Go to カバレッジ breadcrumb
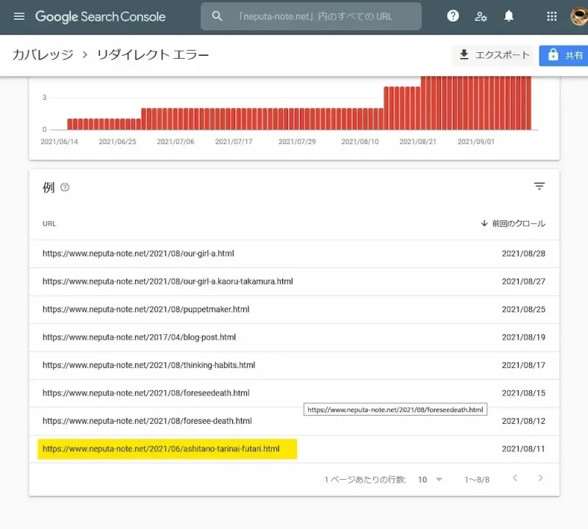588x529 pixels. 42,55
